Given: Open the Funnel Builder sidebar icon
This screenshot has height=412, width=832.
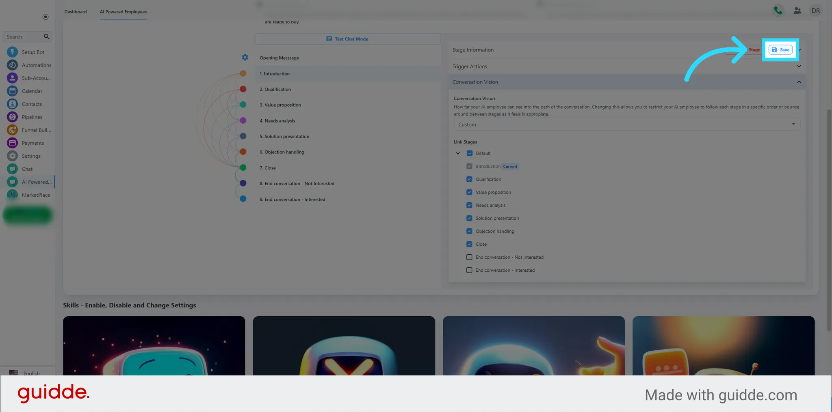Looking at the screenshot, I should pos(12,130).
